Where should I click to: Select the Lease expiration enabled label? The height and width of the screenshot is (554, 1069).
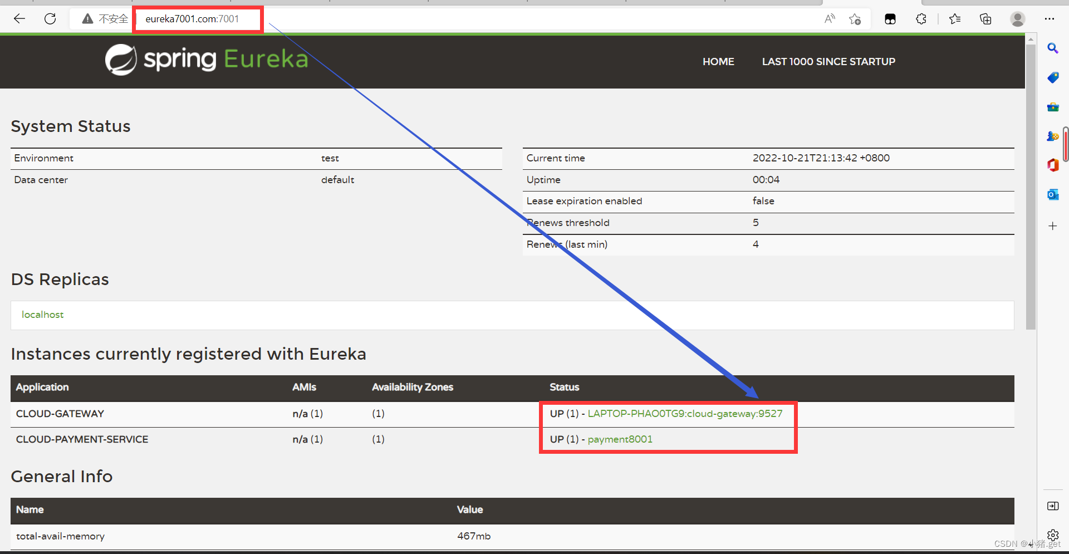(x=585, y=201)
